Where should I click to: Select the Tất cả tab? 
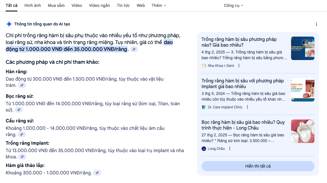coord(11,6)
